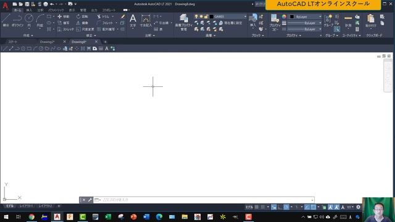Click the Plot printer icon in quick access toolbar
The height and width of the screenshot is (222, 395).
(46, 4)
